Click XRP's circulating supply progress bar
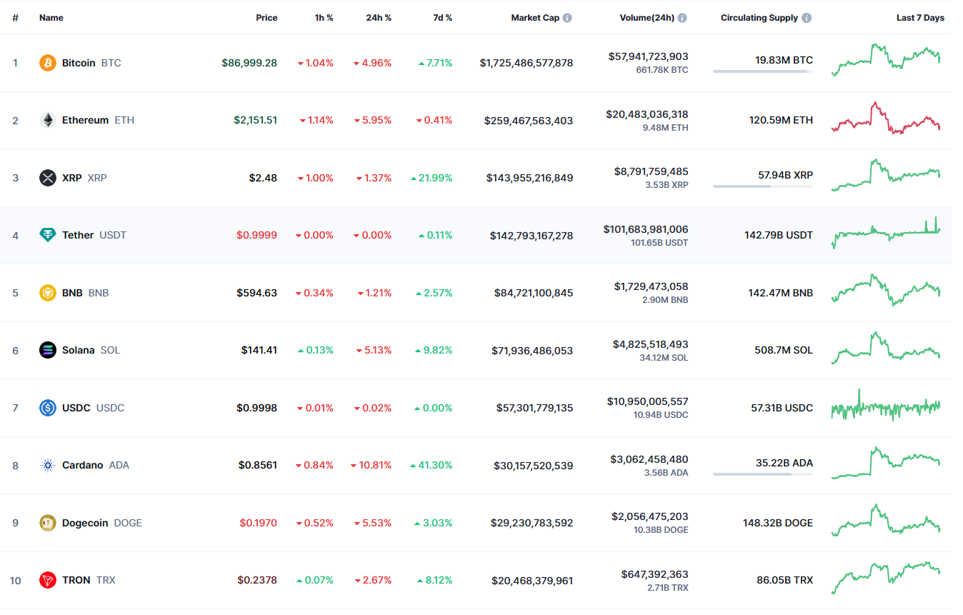 (x=763, y=186)
